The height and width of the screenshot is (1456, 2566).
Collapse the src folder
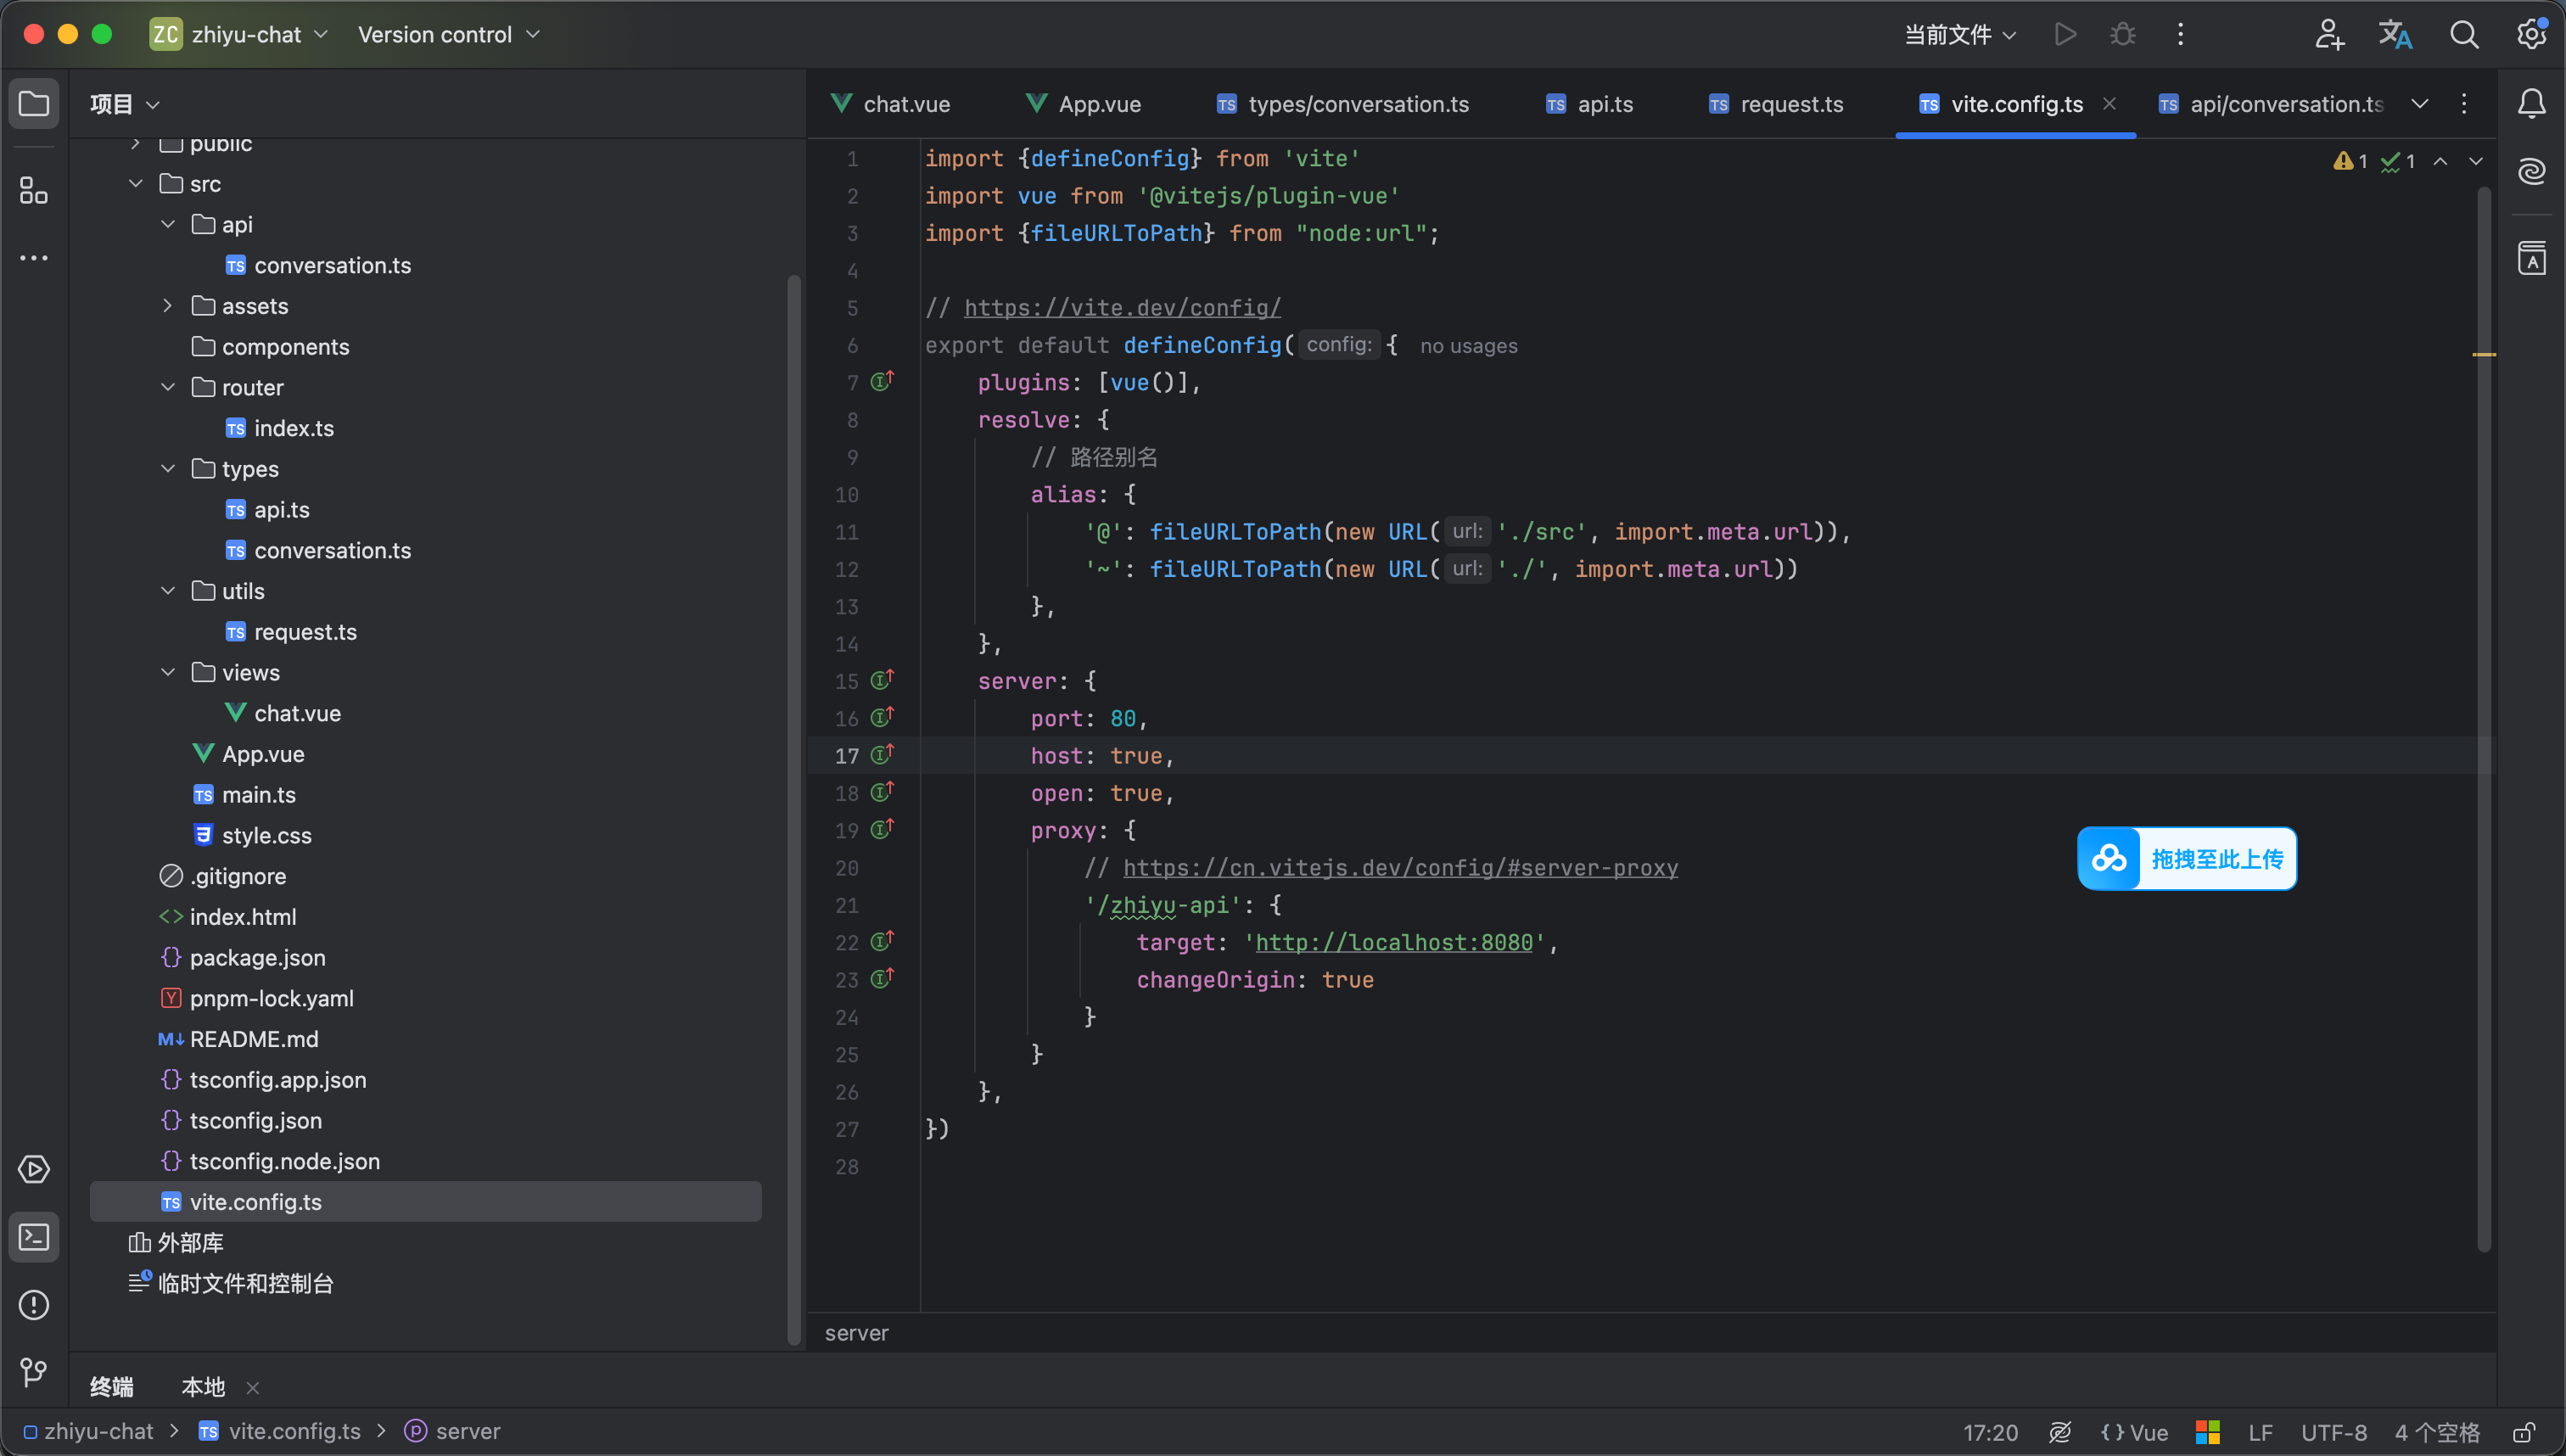point(136,184)
